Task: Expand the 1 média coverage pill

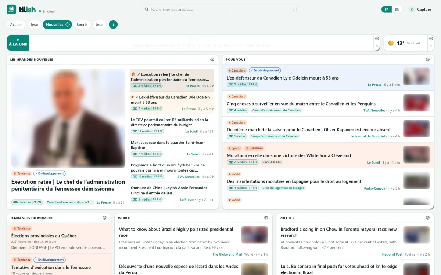Action: (x=237, y=136)
